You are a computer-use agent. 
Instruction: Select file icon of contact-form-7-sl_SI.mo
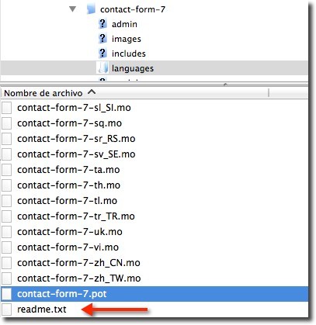(7, 108)
